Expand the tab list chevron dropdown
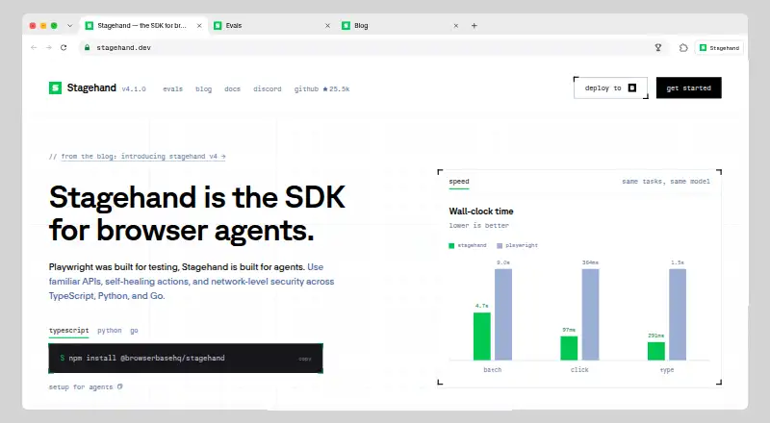Screen dimensions: 770x423 click(x=69, y=26)
